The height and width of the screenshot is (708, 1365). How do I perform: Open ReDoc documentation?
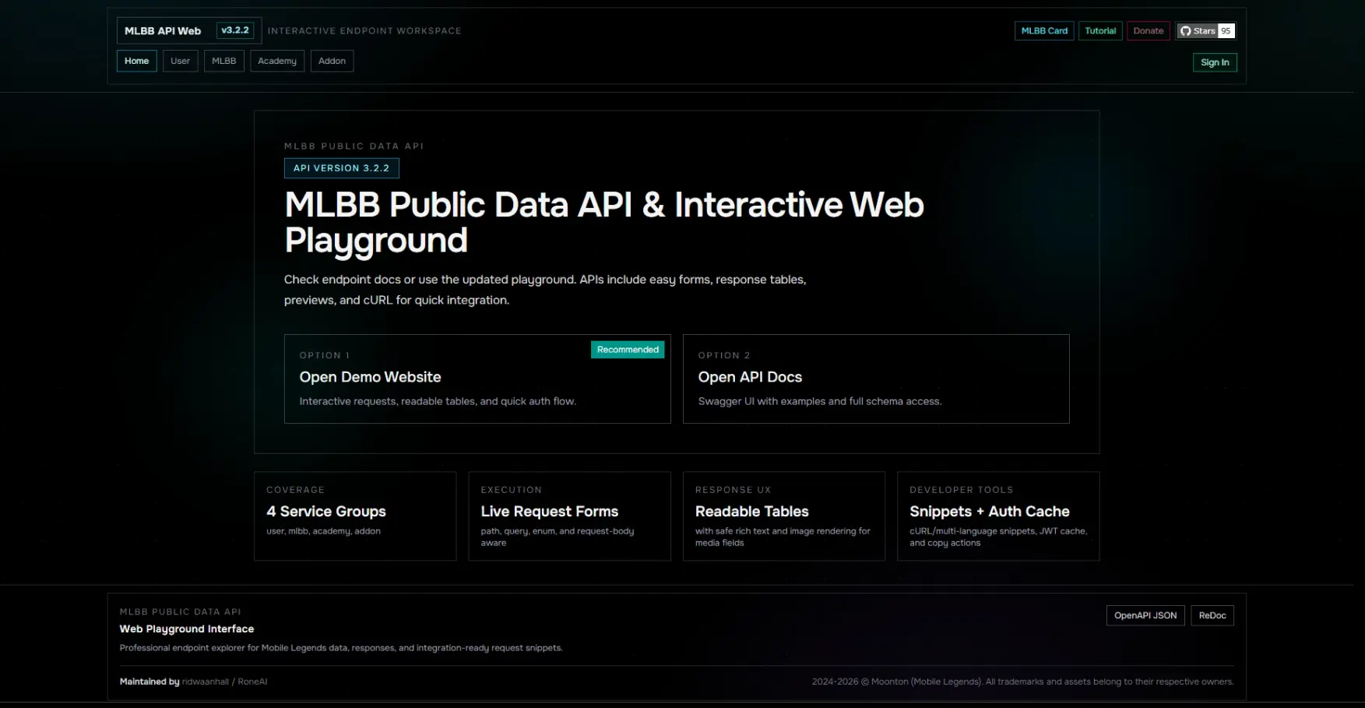click(1212, 615)
